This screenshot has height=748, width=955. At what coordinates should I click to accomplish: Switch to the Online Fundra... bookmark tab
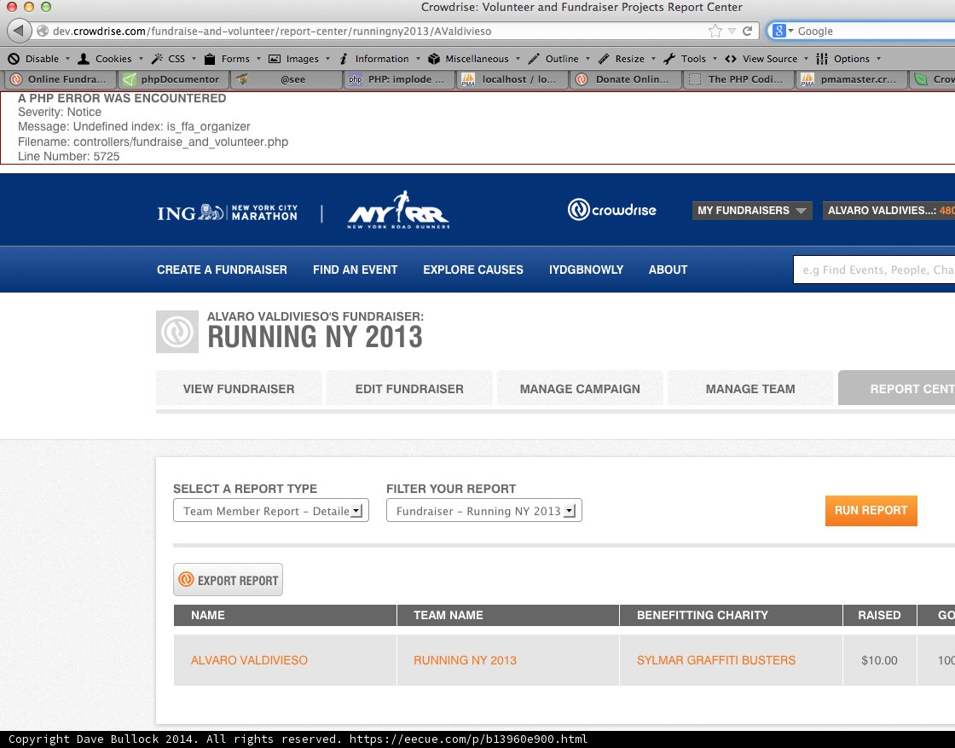pos(60,79)
